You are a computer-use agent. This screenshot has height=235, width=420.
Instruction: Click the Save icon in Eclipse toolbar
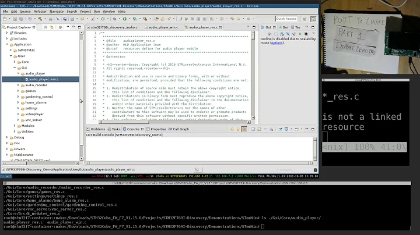pos(15,19)
